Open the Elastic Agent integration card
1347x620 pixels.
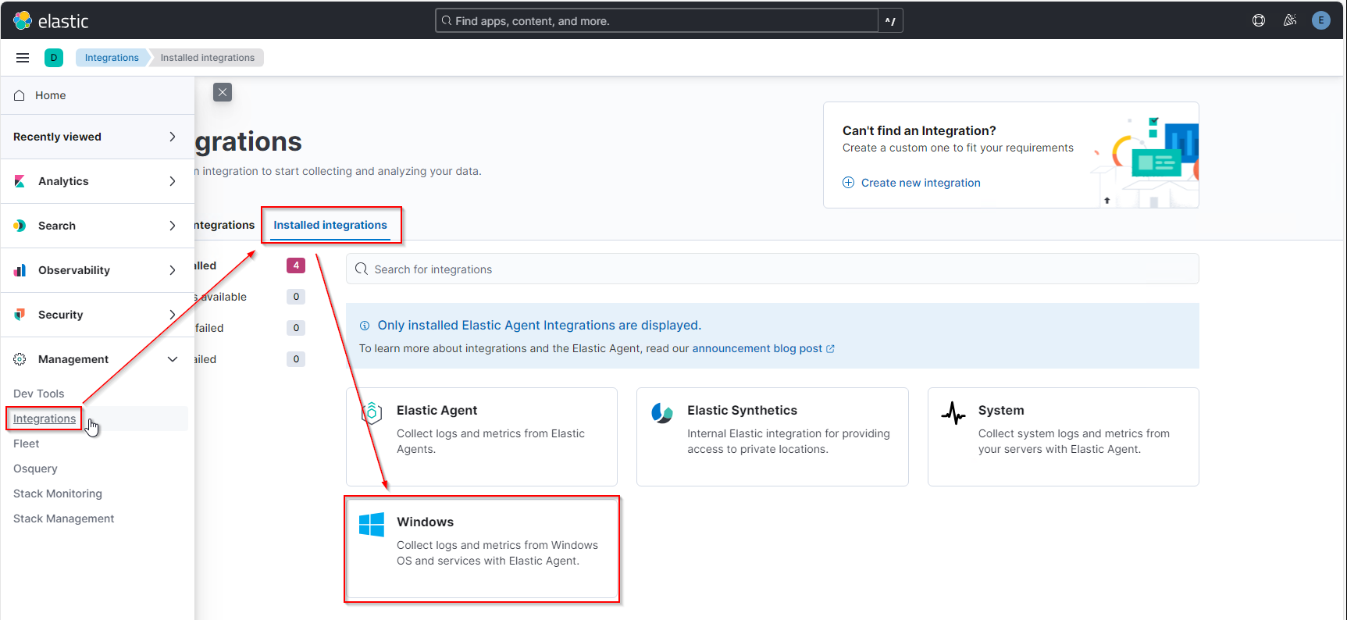(x=482, y=436)
